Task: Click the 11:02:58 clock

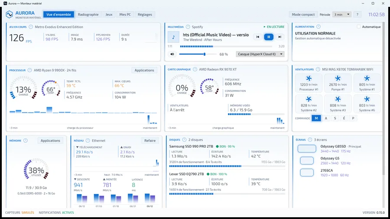Action: [x=376, y=15]
